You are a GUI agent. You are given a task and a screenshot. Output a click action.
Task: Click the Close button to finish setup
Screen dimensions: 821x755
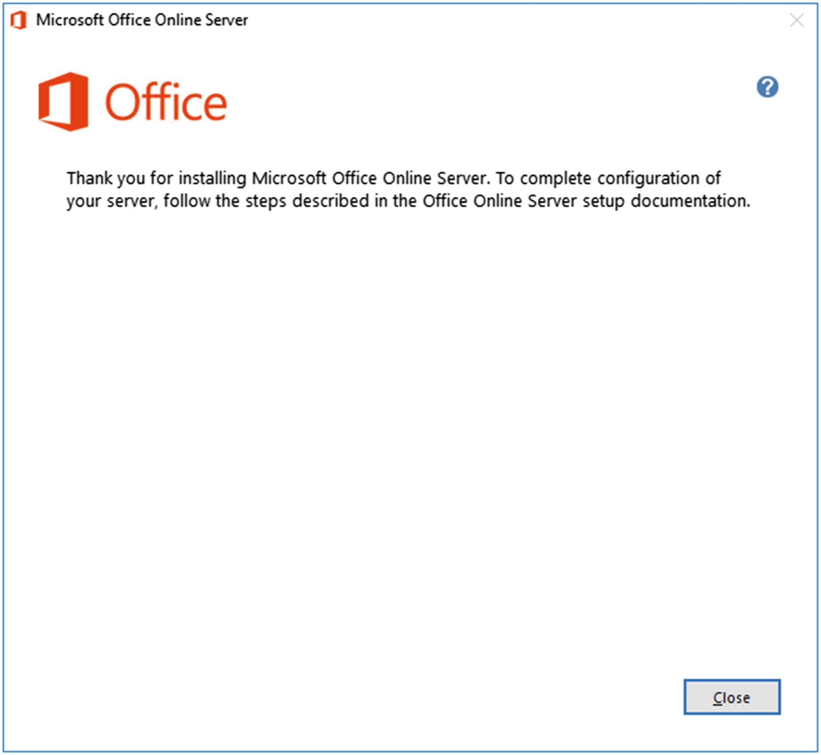tap(732, 697)
